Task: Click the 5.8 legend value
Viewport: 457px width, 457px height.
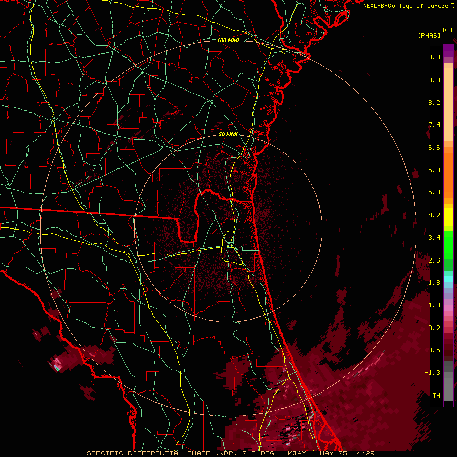Action: [434, 170]
